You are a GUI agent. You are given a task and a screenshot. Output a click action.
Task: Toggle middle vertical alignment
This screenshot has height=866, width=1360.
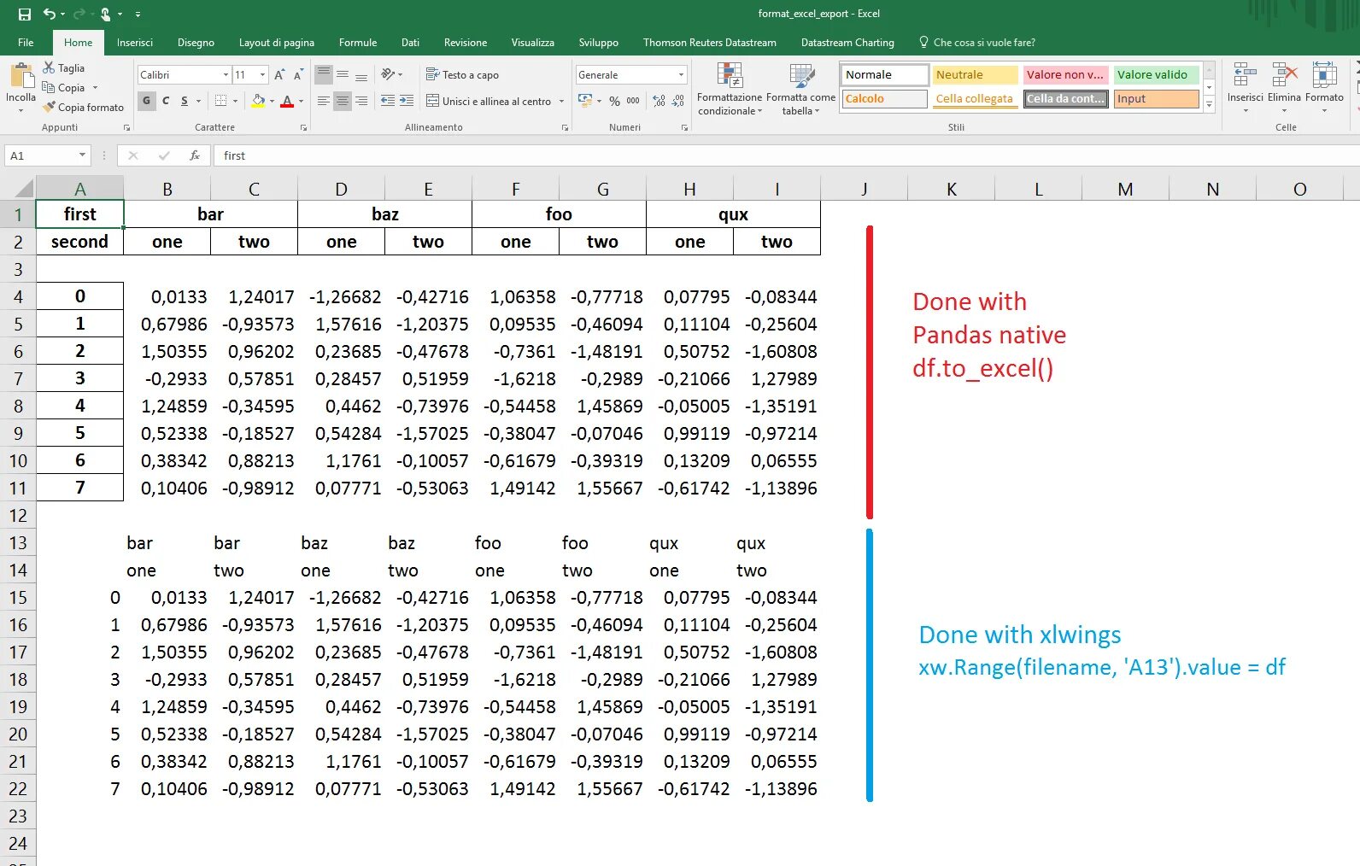point(342,74)
